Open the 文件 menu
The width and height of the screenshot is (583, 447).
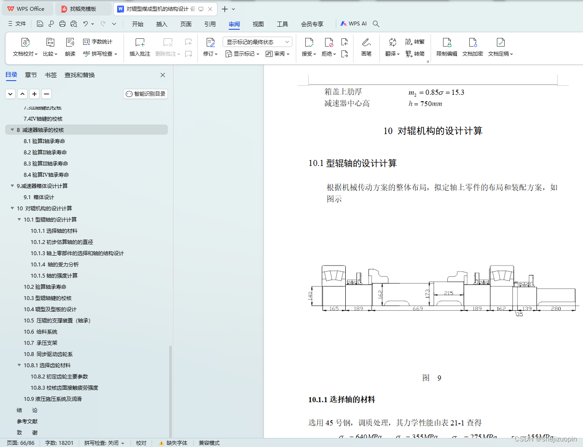(x=17, y=24)
